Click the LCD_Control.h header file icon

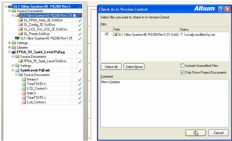coord(24,89)
